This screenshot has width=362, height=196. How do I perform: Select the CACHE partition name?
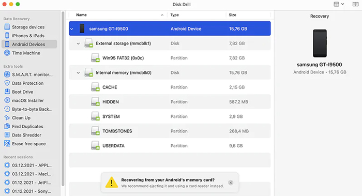pos(110,87)
